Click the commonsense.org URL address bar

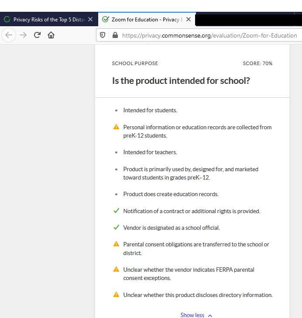point(209,35)
